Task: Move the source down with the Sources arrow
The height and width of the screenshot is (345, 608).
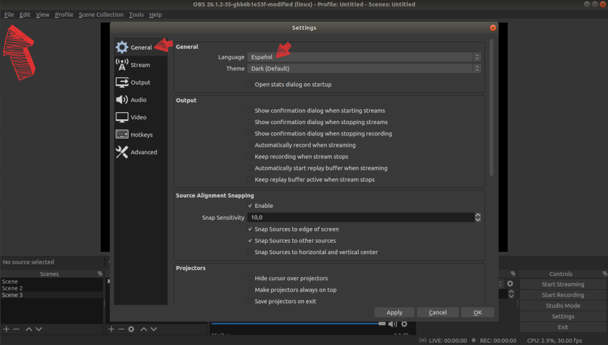Action: click(x=154, y=329)
